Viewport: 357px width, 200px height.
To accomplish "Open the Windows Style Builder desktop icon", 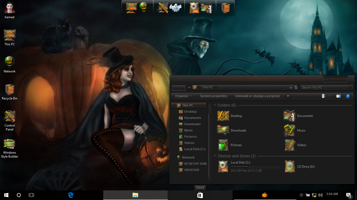I will pyautogui.click(x=9, y=144).
